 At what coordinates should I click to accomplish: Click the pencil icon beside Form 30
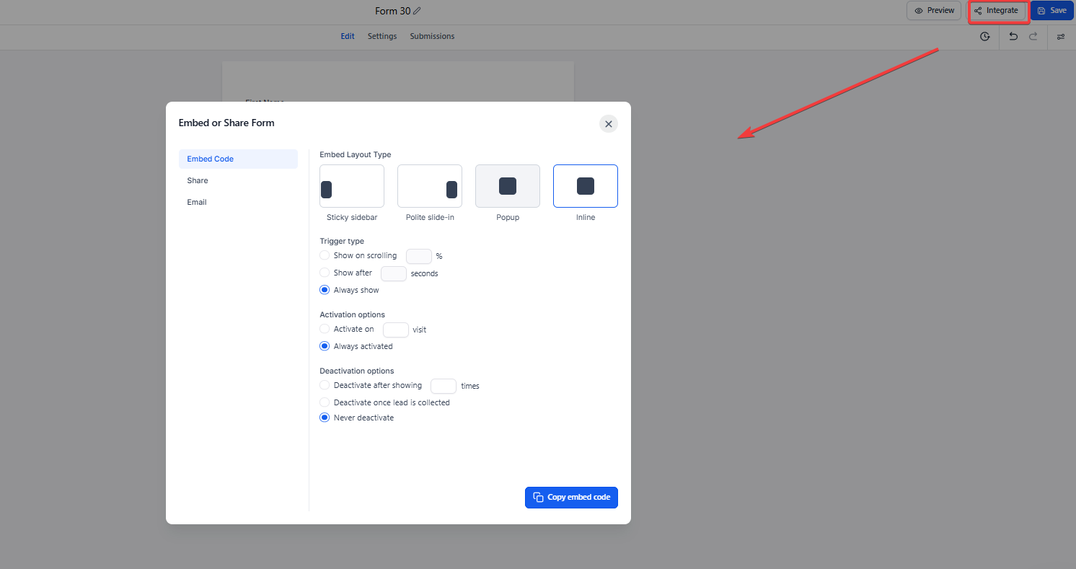click(417, 11)
